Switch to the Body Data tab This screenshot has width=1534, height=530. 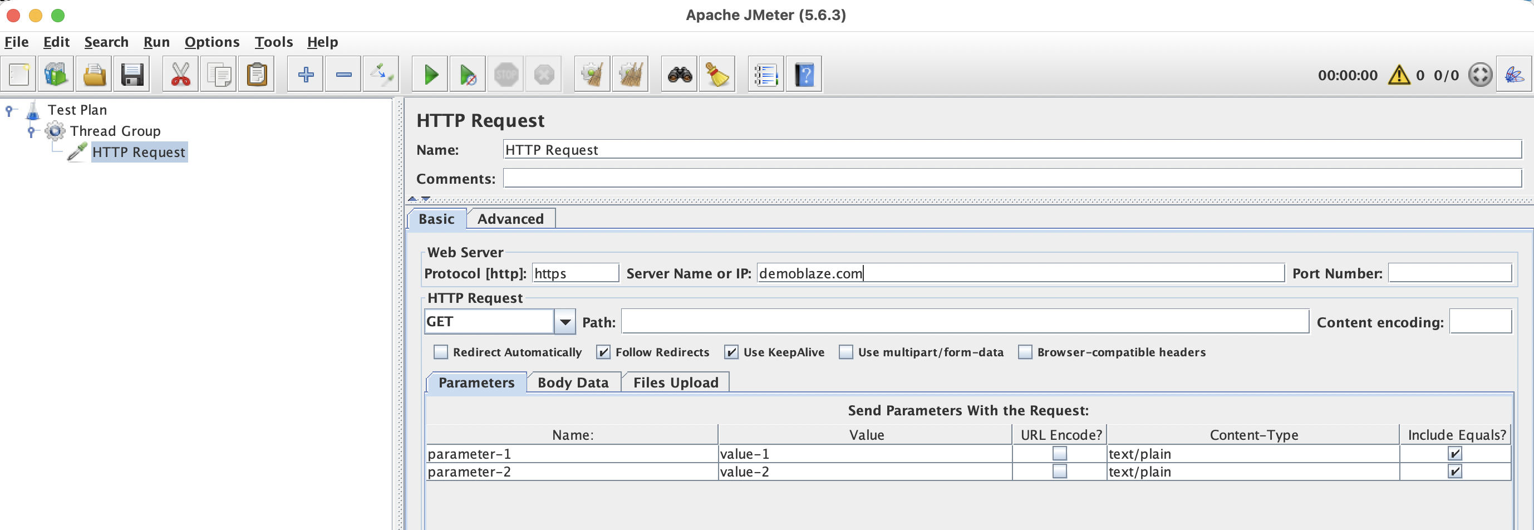573,382
